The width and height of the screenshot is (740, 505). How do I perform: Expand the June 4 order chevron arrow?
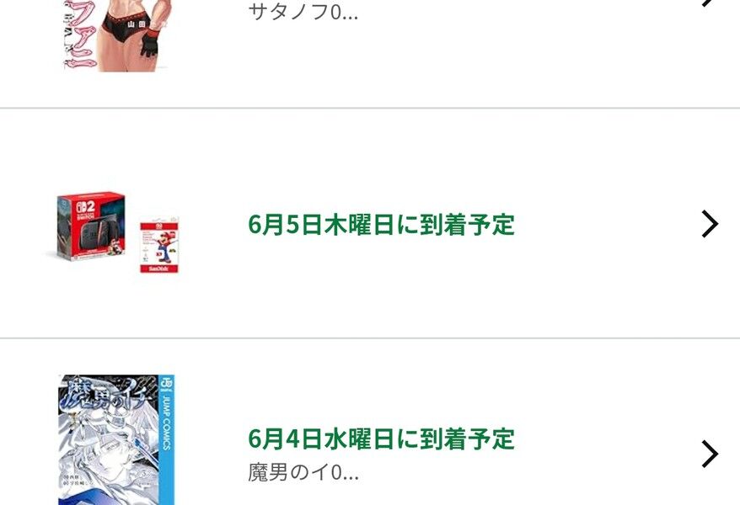(710, 454)
